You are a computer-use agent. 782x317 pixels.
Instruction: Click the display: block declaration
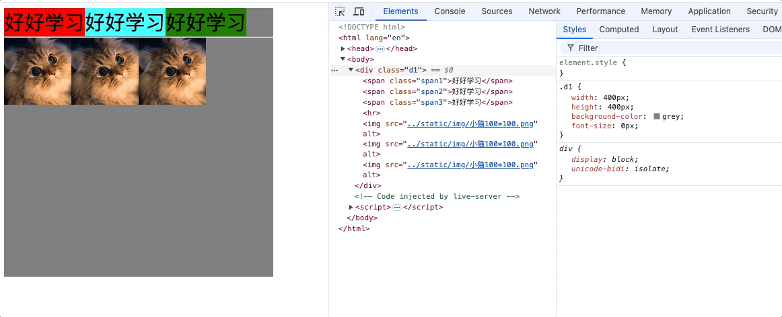(605, 159)
